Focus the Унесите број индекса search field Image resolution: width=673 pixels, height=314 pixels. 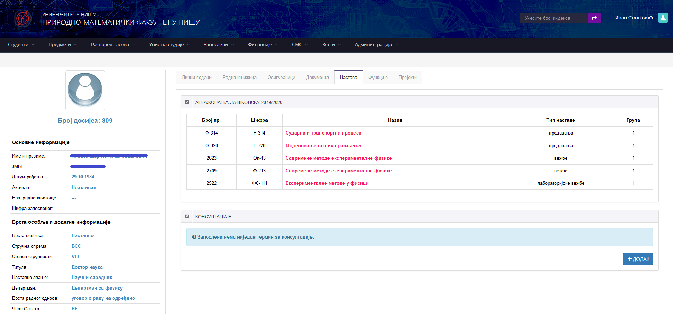pyautogui.click(x=553, y=18)
